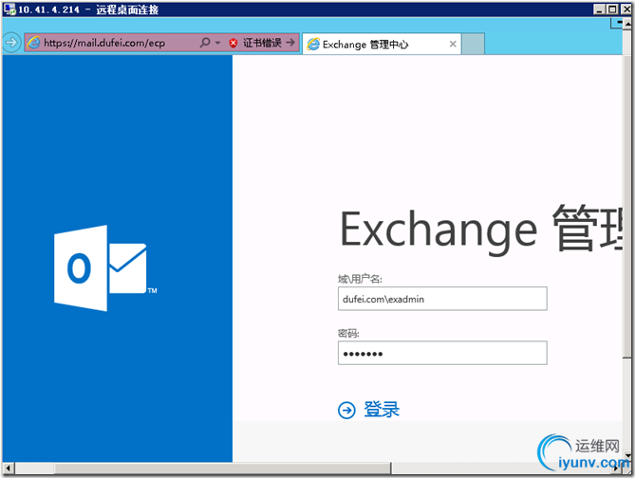This screenshot has height=478, width=635.
Task: Close the remote desktop connection window
Action: 626,9
